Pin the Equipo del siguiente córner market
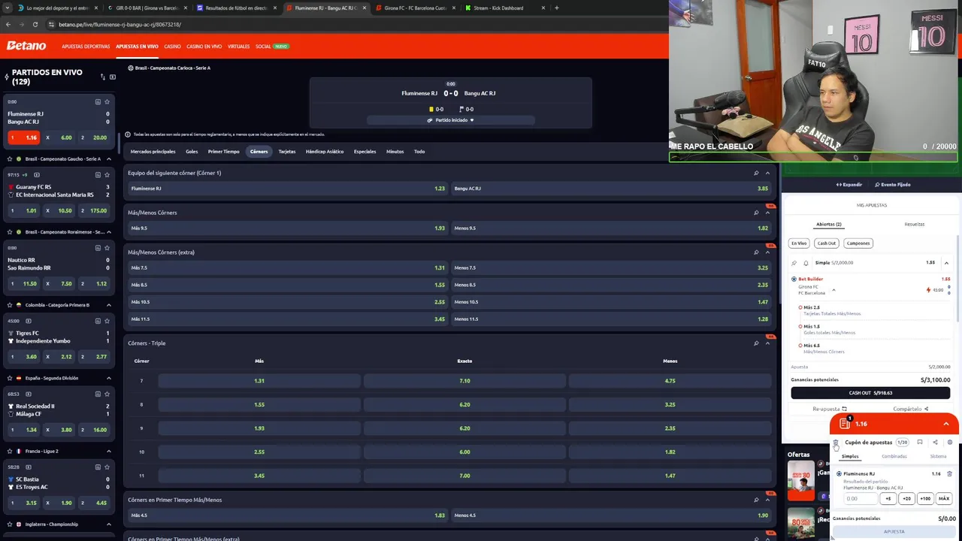 [x=756, y=173]
